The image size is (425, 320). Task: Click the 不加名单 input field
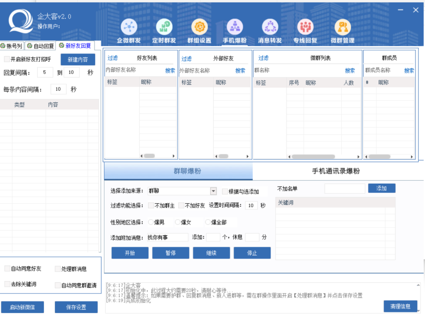(344, 189)
